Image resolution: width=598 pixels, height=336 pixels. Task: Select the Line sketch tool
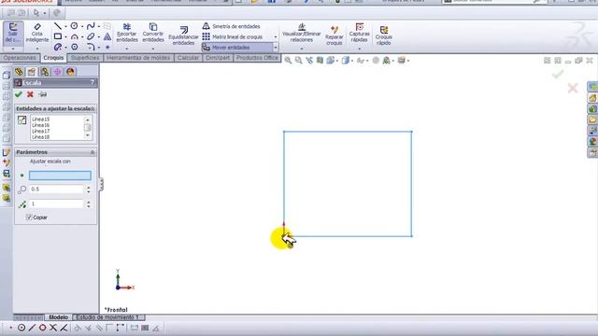point(58,26)
